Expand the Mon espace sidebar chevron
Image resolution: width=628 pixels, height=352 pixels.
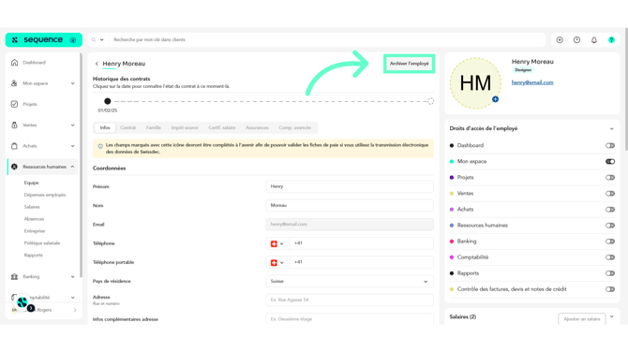[x=72, y=83]
